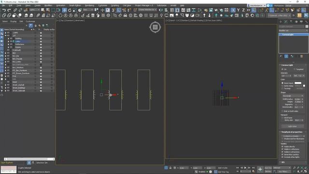Click the Z axis constraint button

click(x=243, y=10)
